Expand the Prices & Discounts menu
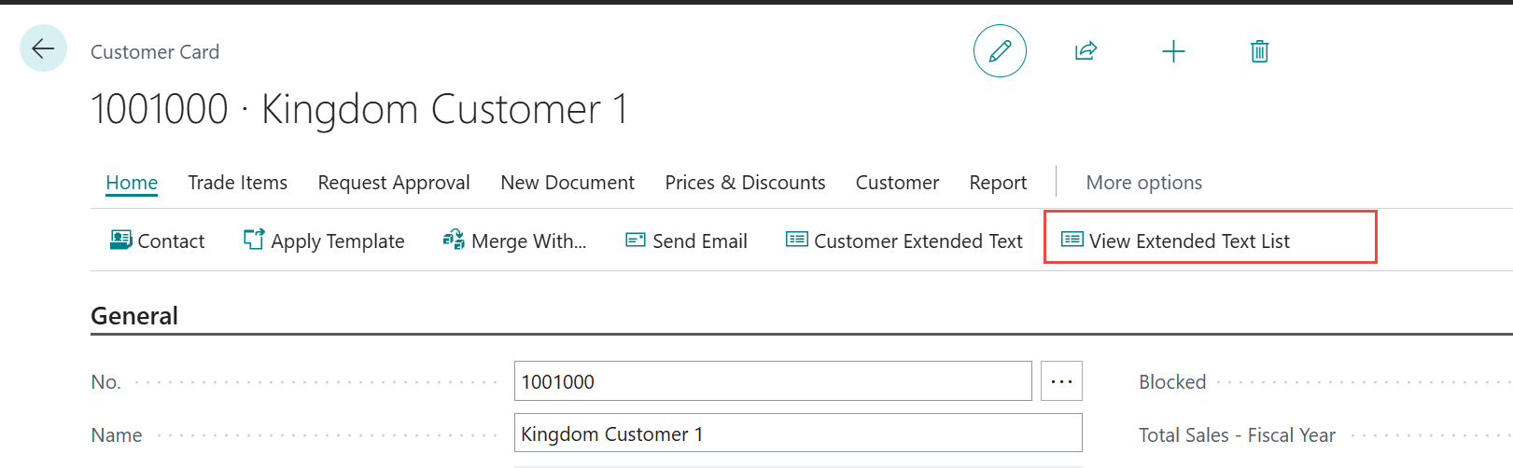 [745, 183]
